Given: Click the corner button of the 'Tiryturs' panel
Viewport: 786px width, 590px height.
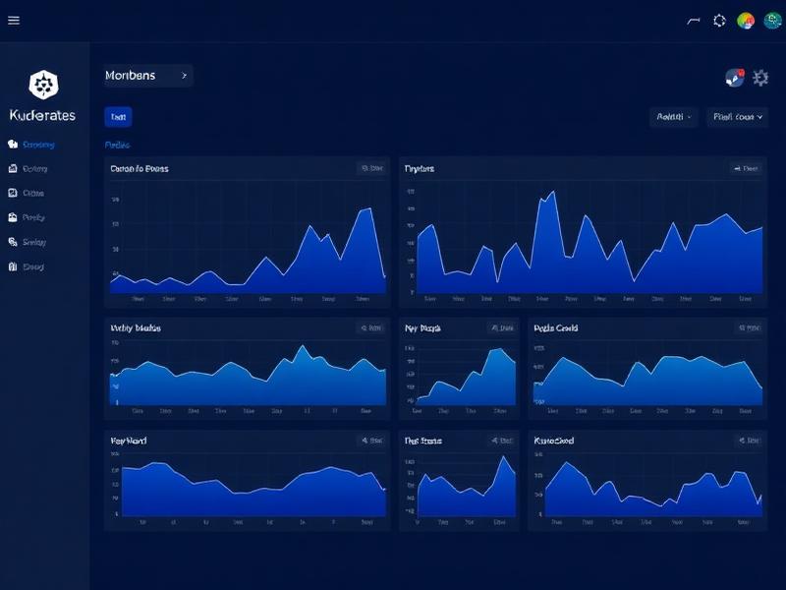Looking at the screenshot, I should [746, 168].
